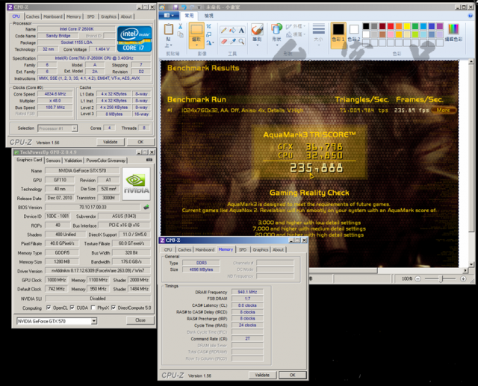This screenshot has height=386, width=478.
Task: Toggle the DirectCompute 5.0 checkbox in GPU-Z
Action: coord(114,308)
